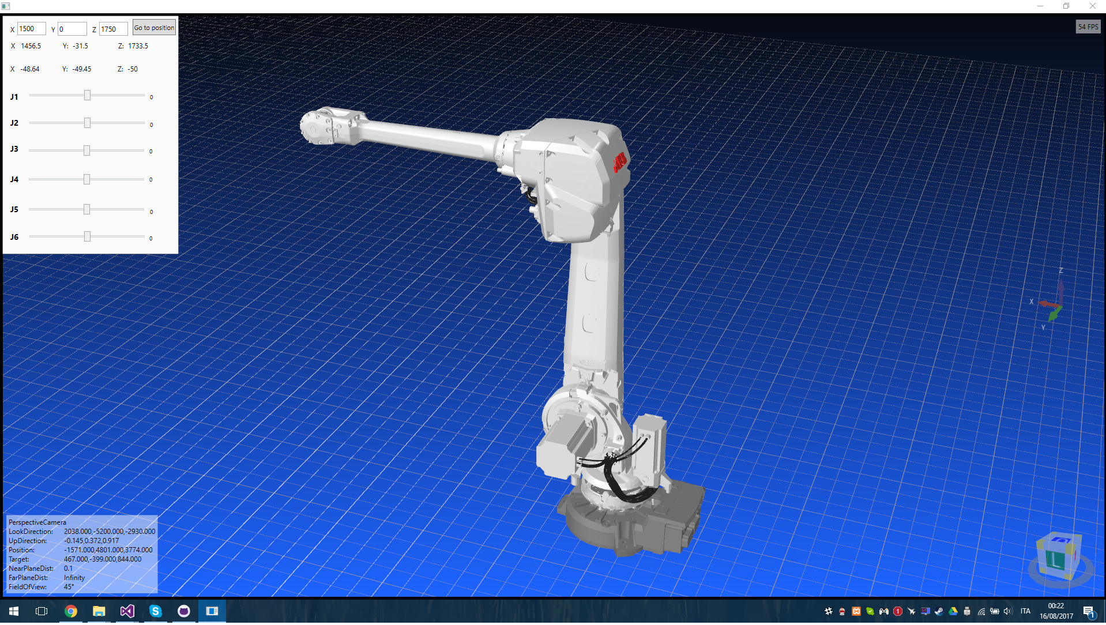
Task: Open Google Chrome from the taskbar
Action: 71,611
